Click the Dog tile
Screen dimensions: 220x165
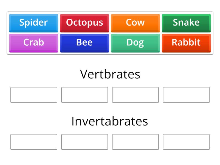tap(135, 43)
